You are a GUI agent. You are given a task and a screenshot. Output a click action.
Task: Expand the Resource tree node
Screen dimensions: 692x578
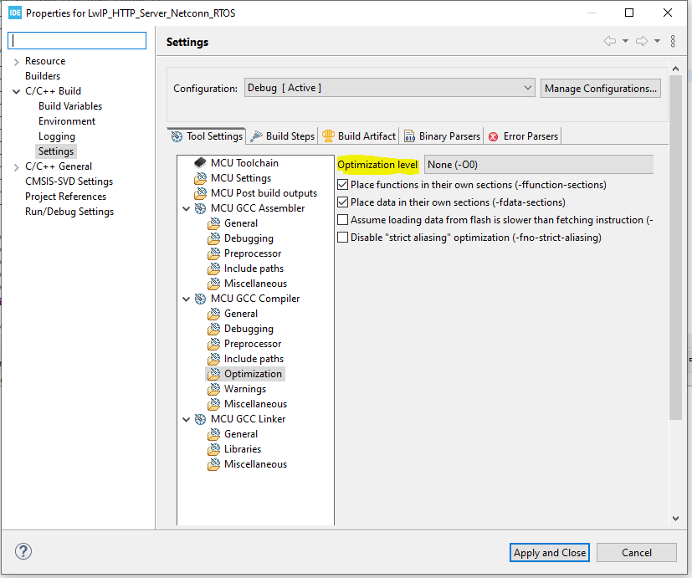(17, 62)
